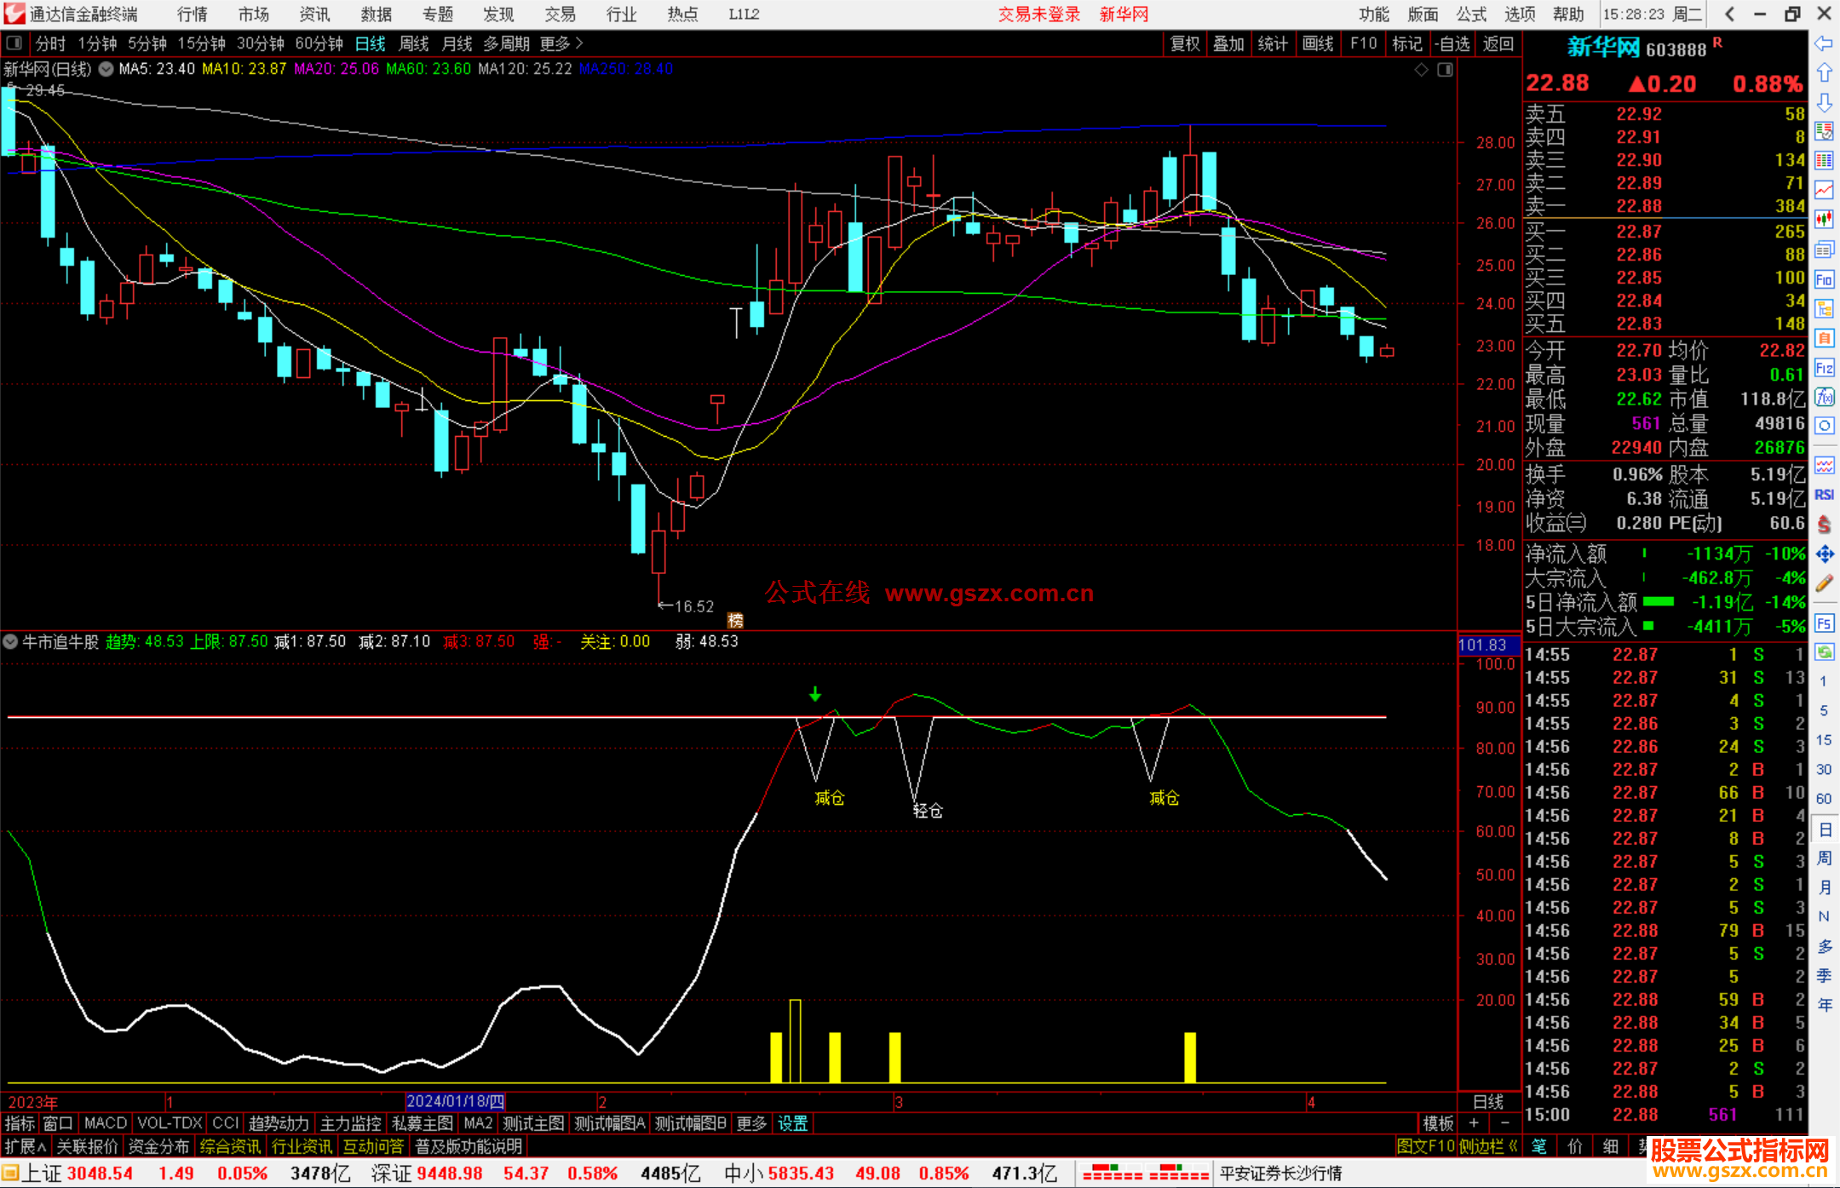Click the pencil drawing tool icon
Screen dimensions: 1840x1188
pos(1824,584)
